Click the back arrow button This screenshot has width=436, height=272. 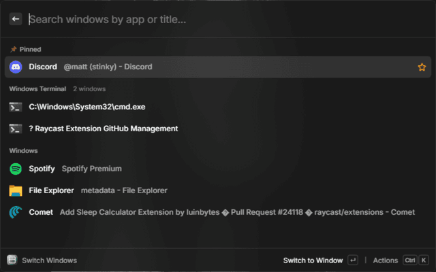[16, 19]
